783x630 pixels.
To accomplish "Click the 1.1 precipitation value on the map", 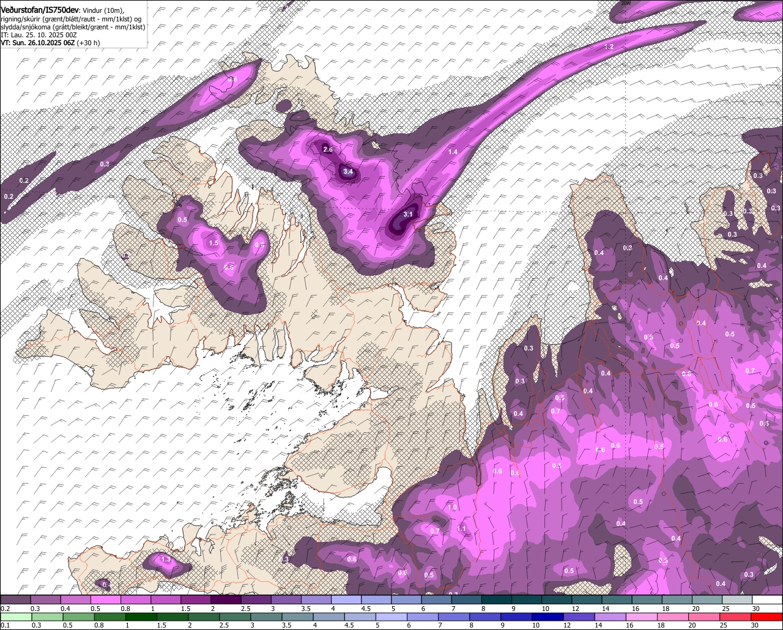I will coord(461,528).
